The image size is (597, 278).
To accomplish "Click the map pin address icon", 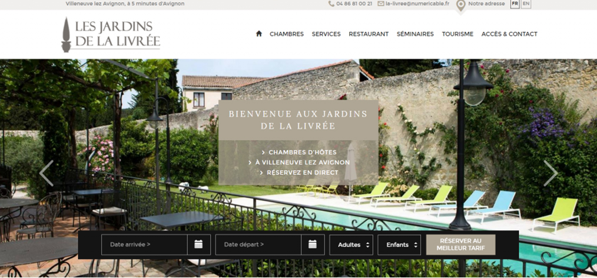I will (460, 5).
